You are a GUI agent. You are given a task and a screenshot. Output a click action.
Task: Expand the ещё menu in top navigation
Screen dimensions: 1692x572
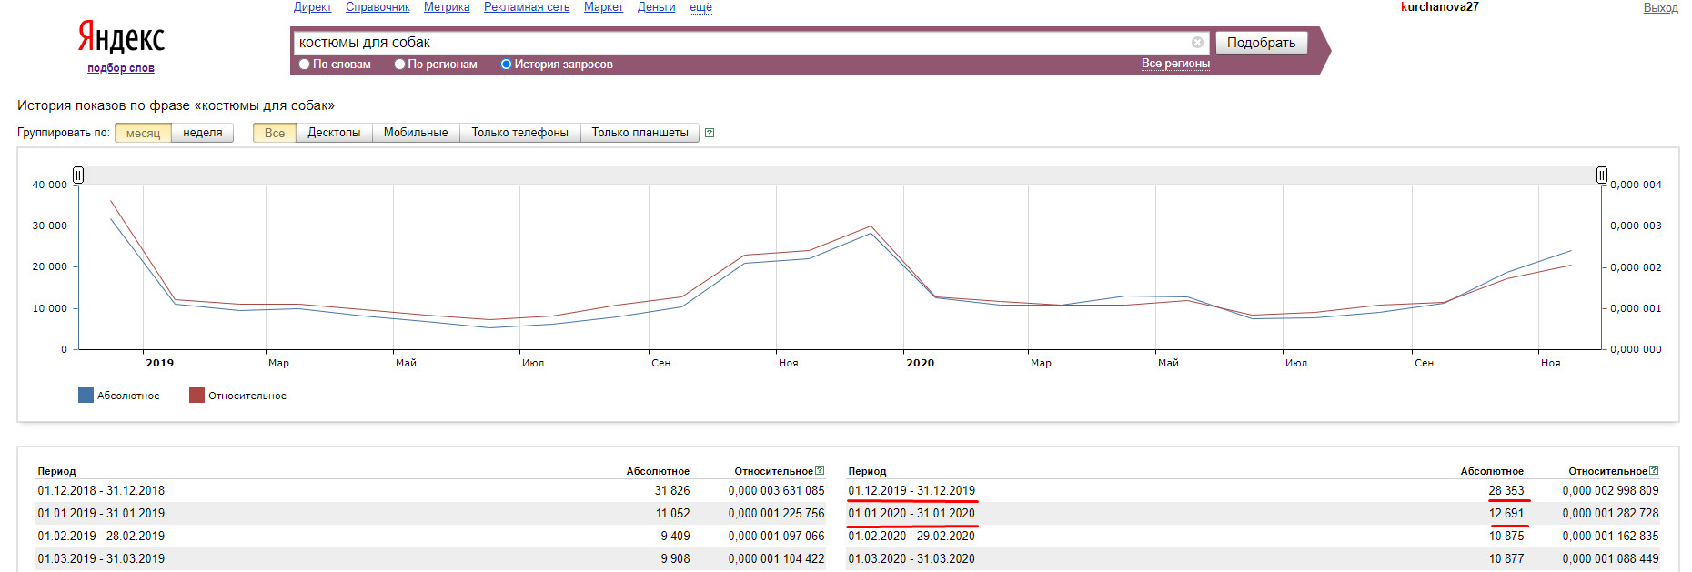700,7
